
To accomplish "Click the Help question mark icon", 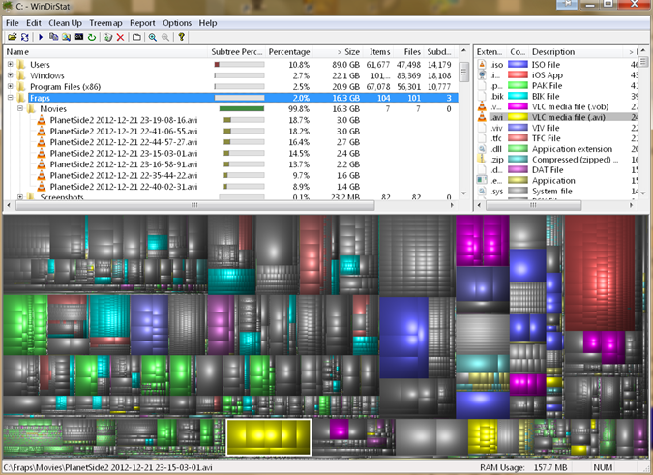I will [182, 37].
